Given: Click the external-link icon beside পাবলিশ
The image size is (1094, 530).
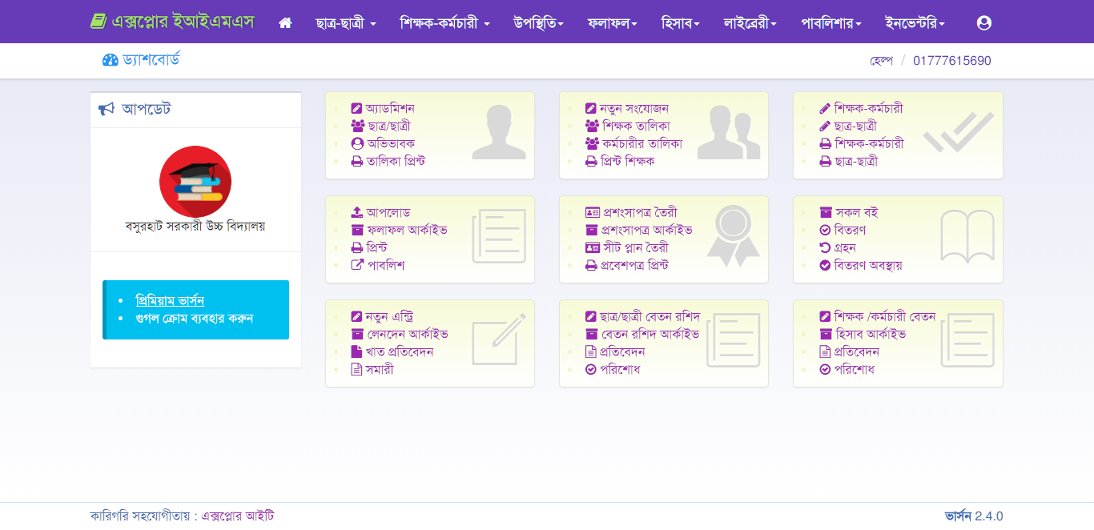Looking at the screenshot, I should (x=357, y=266).
